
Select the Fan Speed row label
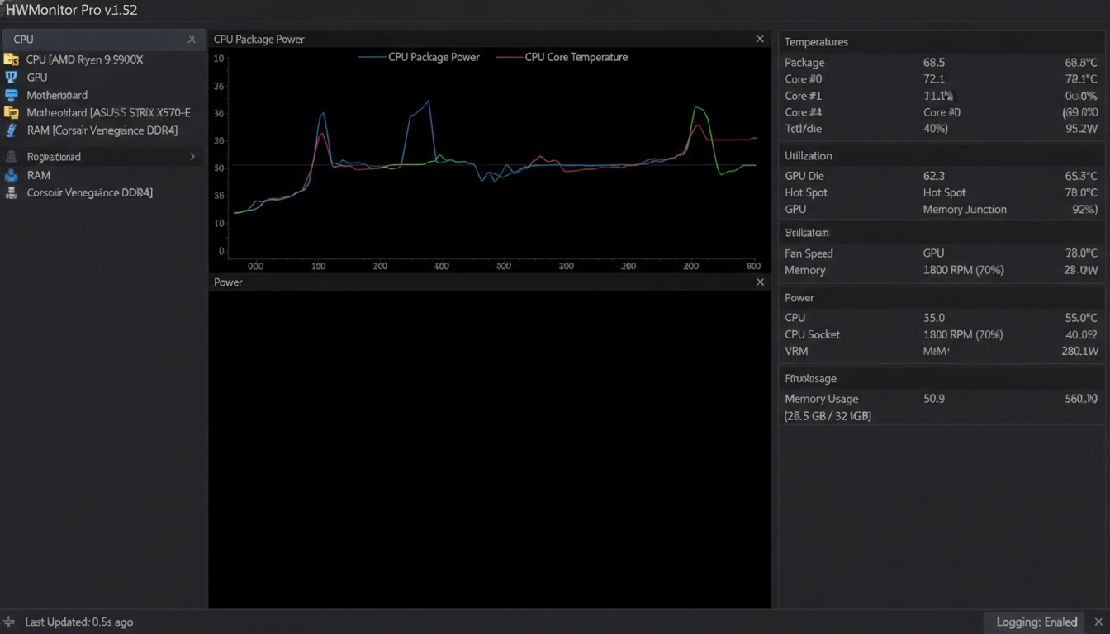click(809, 253)
